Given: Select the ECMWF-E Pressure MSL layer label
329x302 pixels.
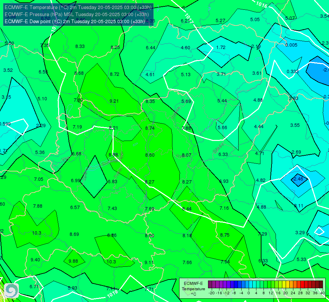Looking at the screenshot, I should point(77,14).
